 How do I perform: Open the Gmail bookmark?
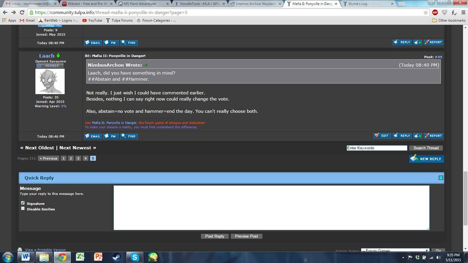27,20
